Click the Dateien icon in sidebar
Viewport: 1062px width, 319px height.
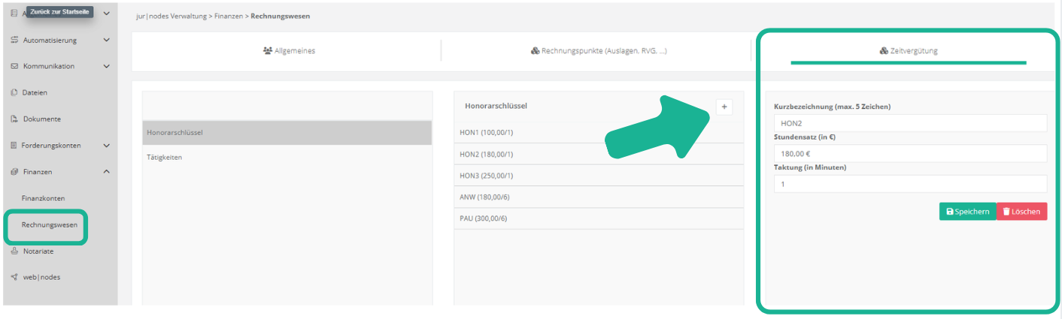pyautogui.click(x=14, y=93)
